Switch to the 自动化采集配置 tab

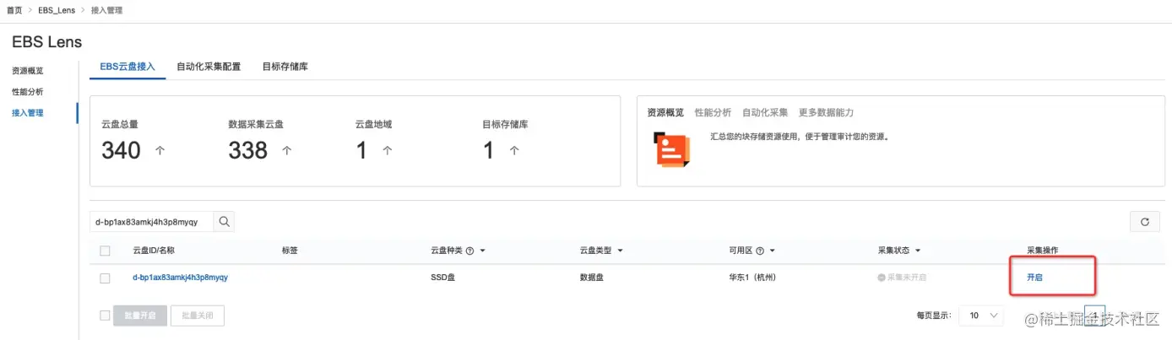(x=209, y=67)
